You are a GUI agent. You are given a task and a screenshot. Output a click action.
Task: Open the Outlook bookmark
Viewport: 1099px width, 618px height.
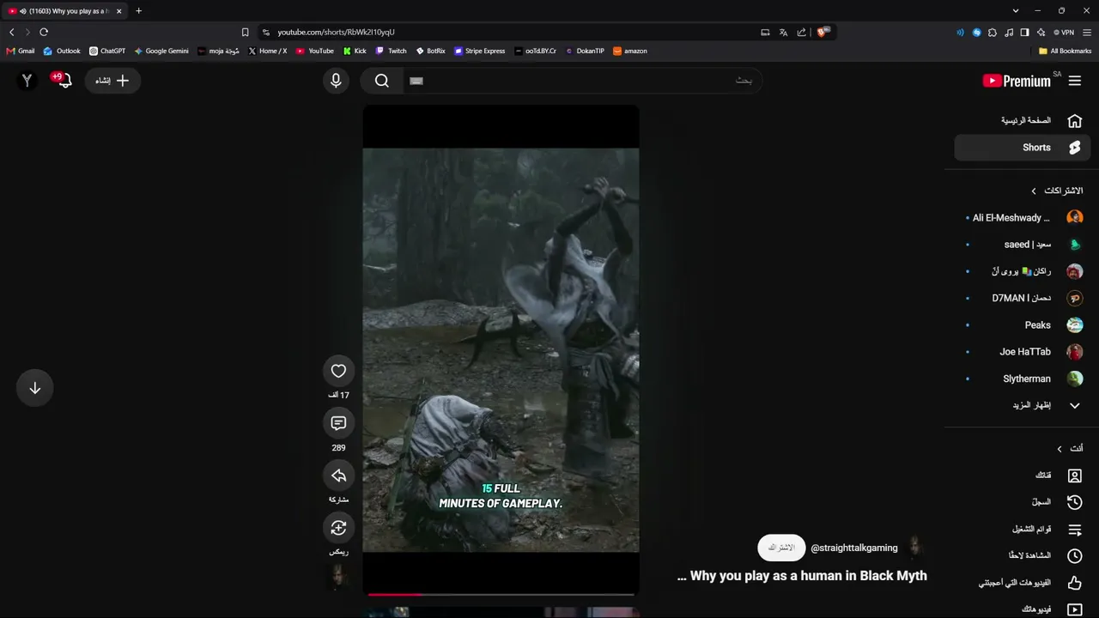pos(62,51)
